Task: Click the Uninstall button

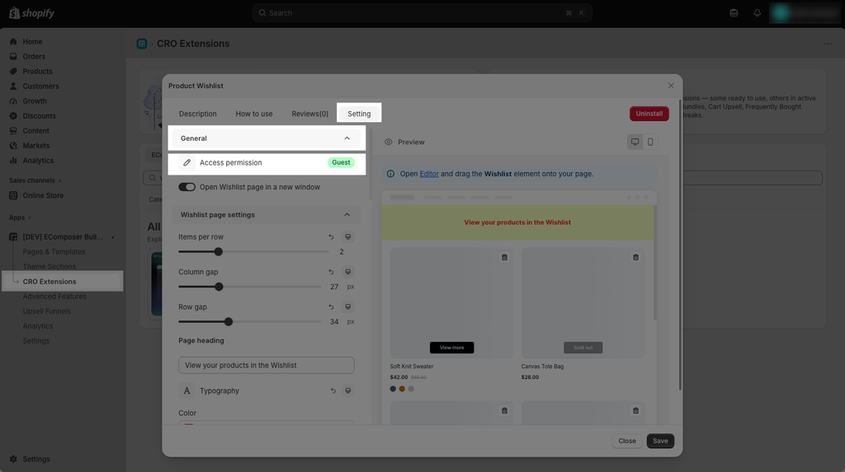Action: pyautogui.click(x=649, y=114)
